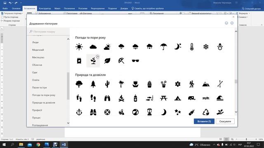Open File Explorer from the taskbar

point(21,144)
